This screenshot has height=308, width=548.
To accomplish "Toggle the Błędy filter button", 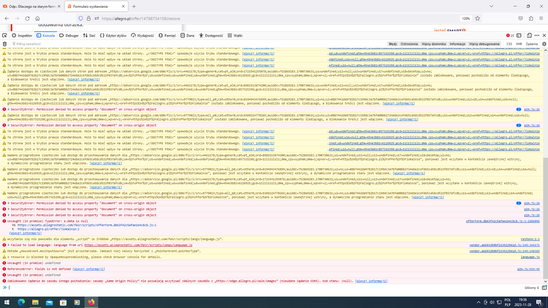I will coord(393,44).
